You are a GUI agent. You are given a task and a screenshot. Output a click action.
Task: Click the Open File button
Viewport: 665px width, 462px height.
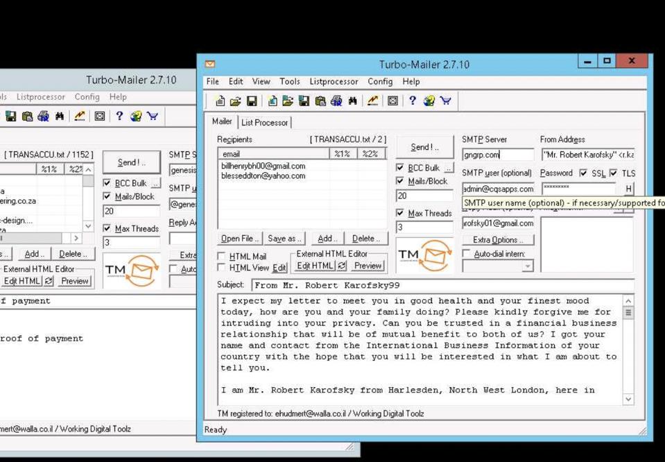tap(240, 239)
